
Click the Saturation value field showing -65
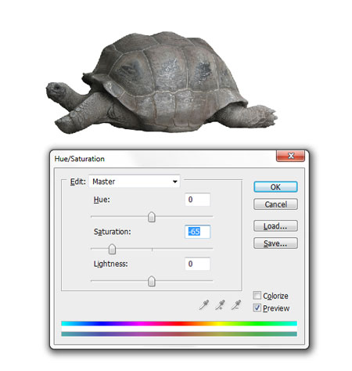click(x=197, y=232)
